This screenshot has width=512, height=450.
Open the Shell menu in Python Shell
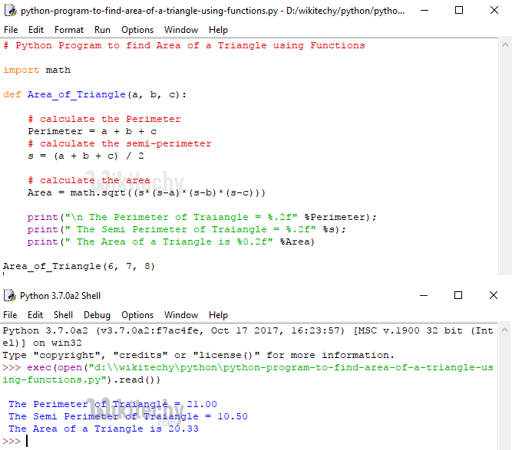(64, 315)
